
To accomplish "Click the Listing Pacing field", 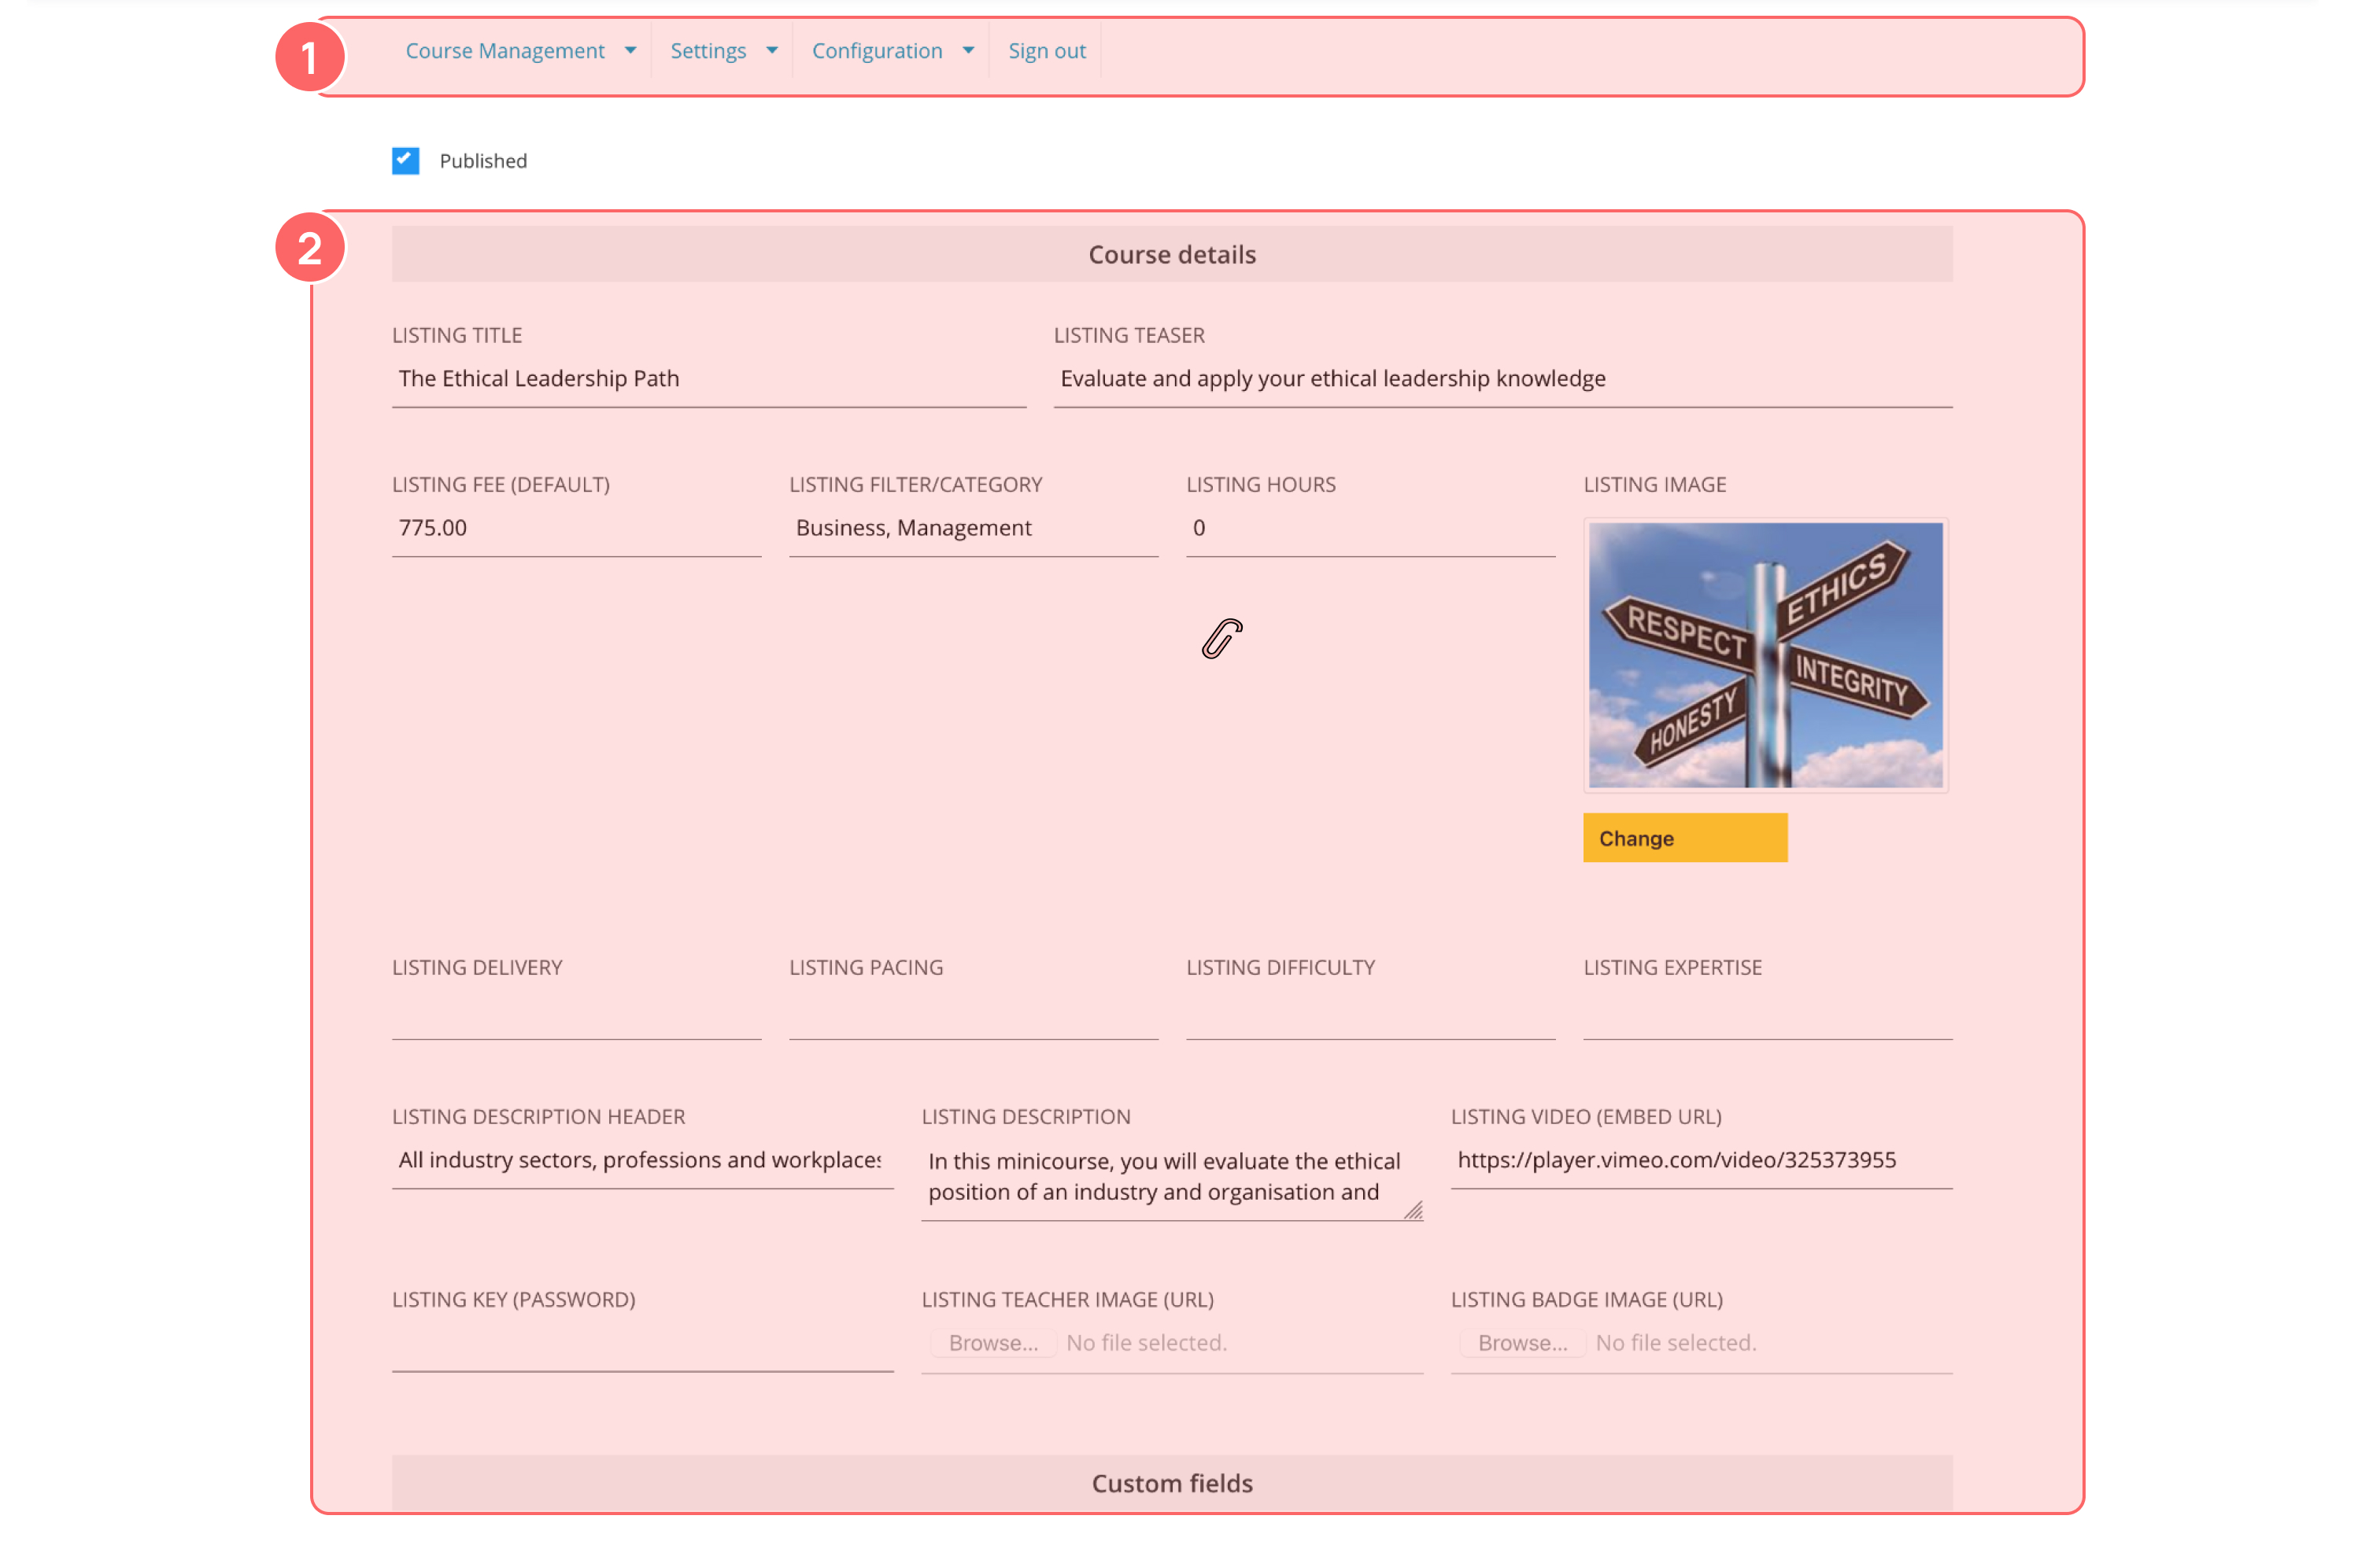I will pyautogui.click(x=974, y=1012).
